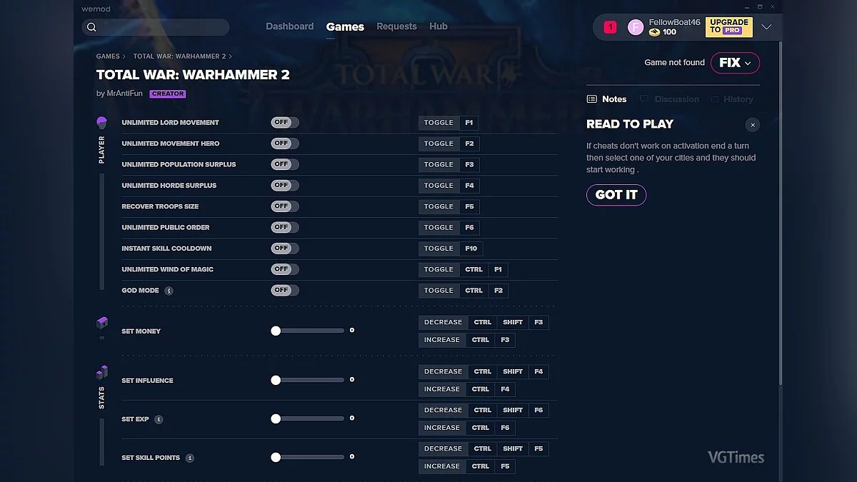This screenshot has height=482, width=857.
Task: Enable Unlimited Population Surplus
Action: (x=285, y=164)
